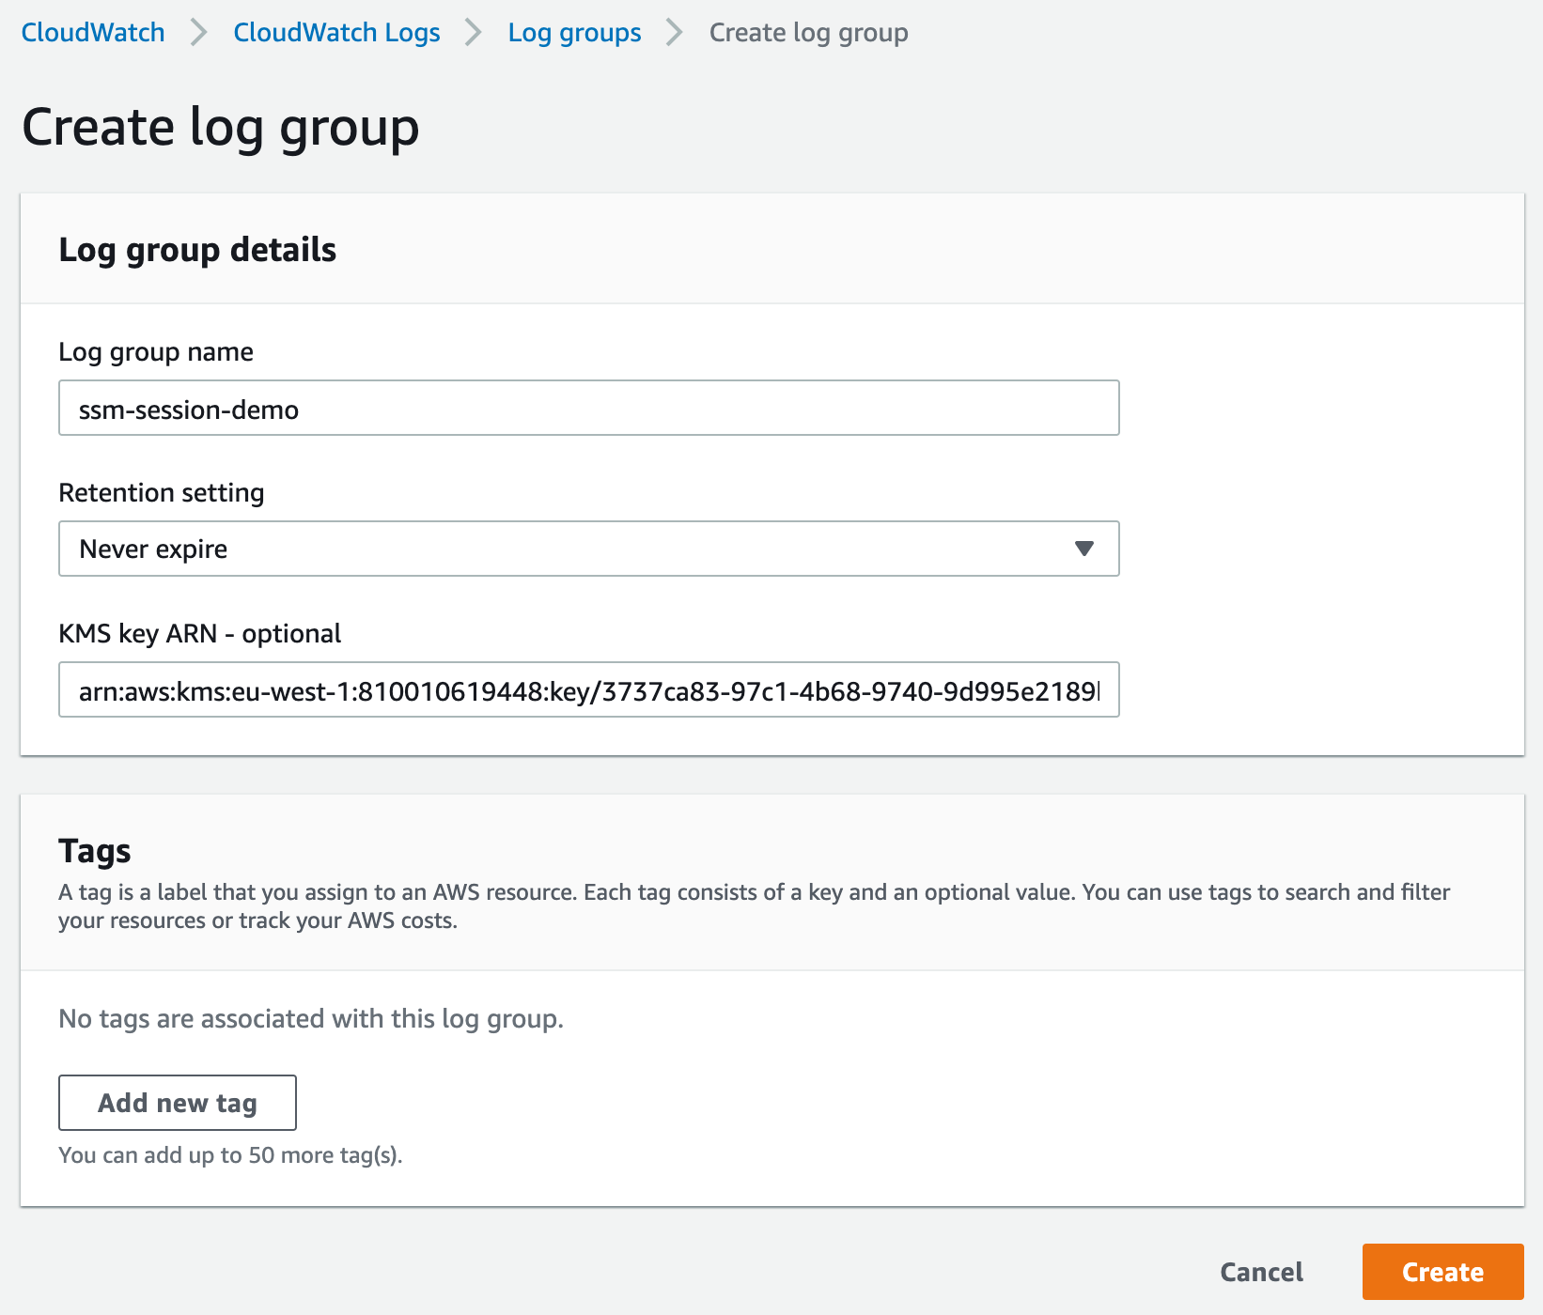Viewport: 1543px width, 1315px height.
Task: Return to the Log groups list
Action: [574, 32]
